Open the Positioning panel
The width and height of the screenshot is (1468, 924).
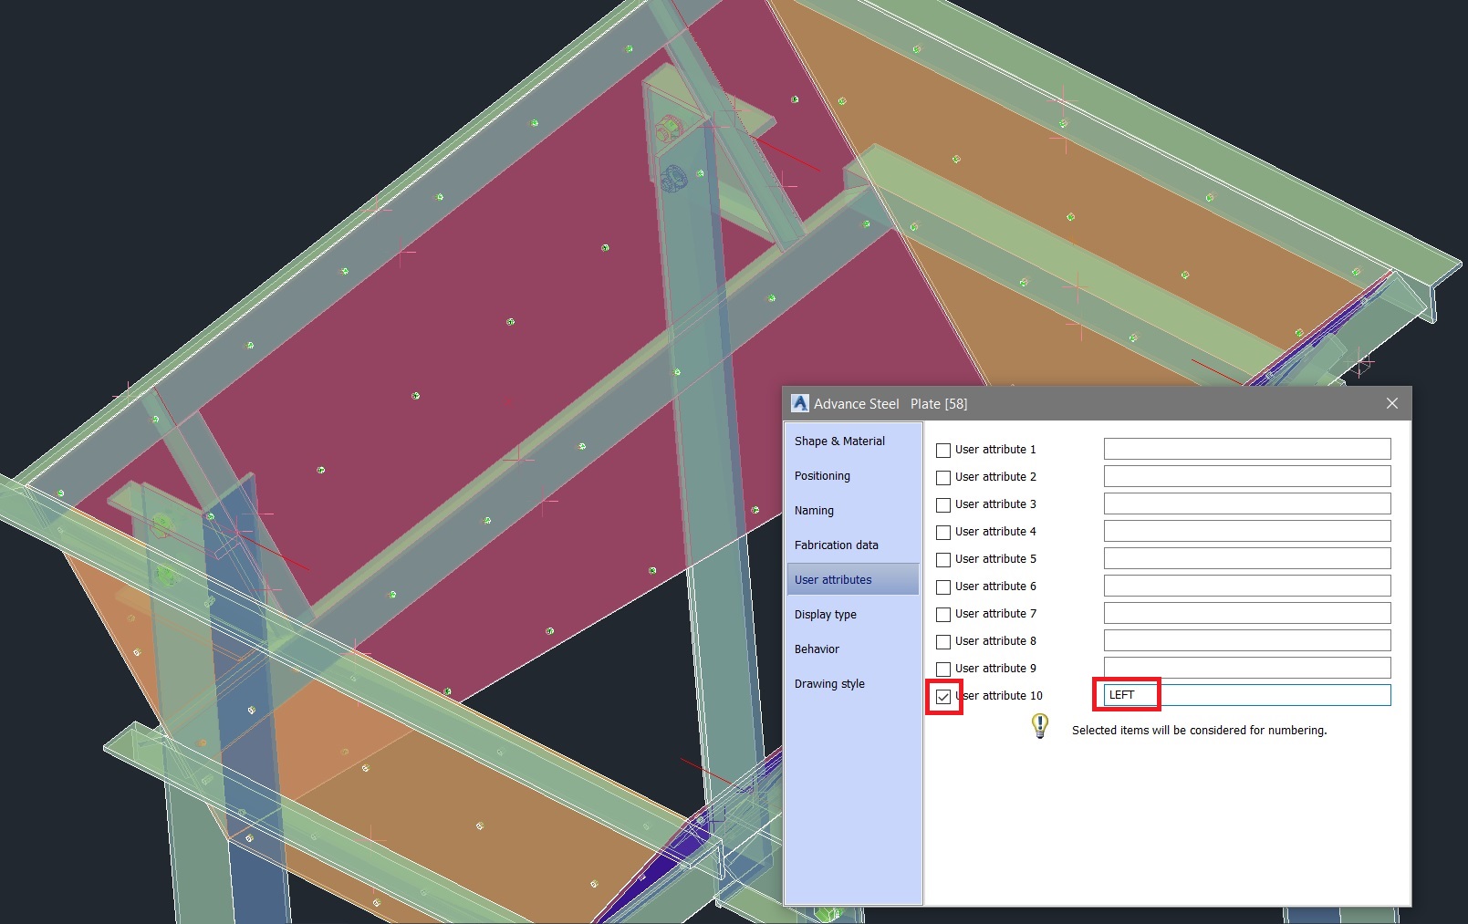point(822,475)
